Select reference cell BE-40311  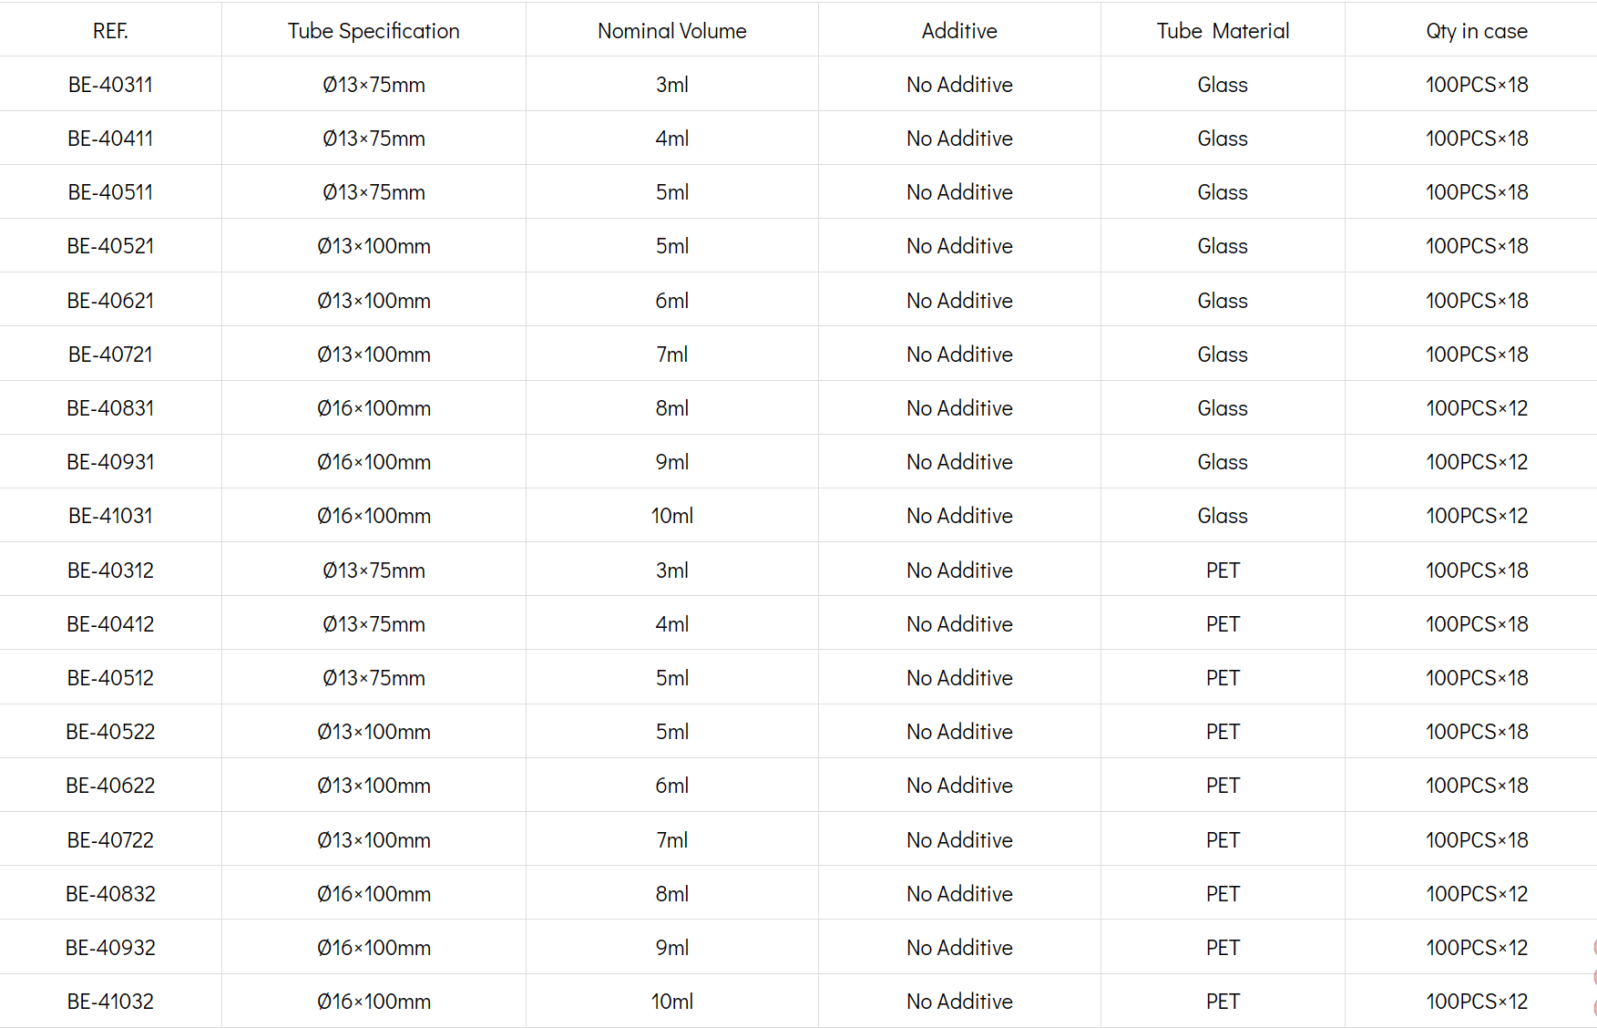point(110,85)
